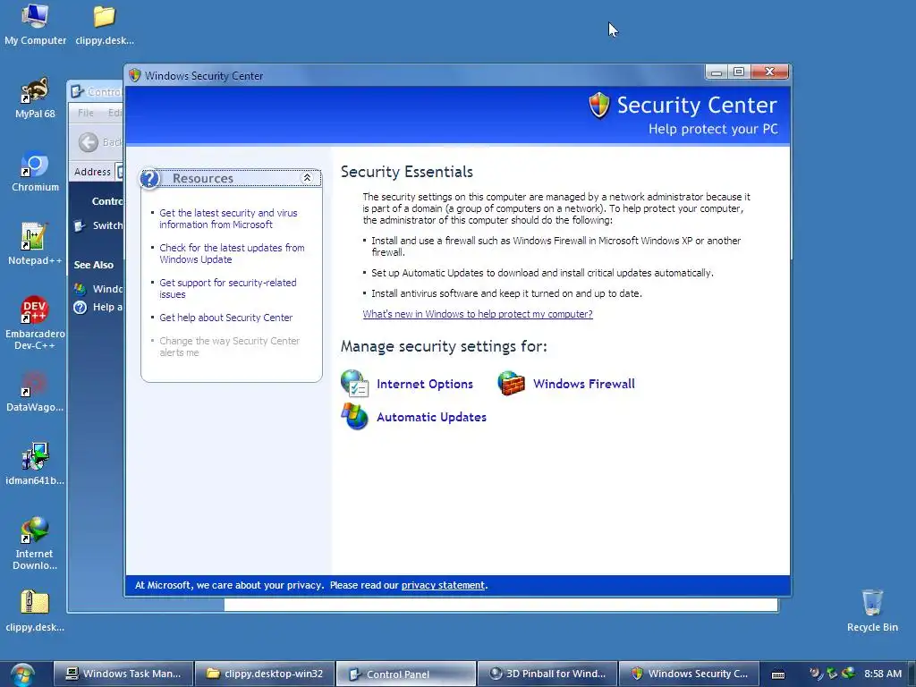Click the Automatic Updates text label
This screenshot has height=687, width=916.
(x=431, y=417)
